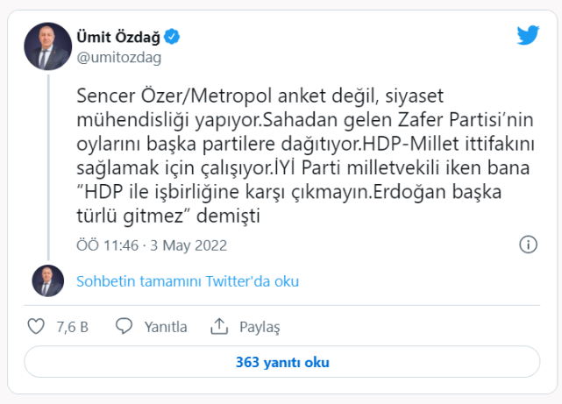Click the tweet text starting "Sencer Özer/Metropol"
Viewport: 562px width, 404px height.
coord(305,156)
